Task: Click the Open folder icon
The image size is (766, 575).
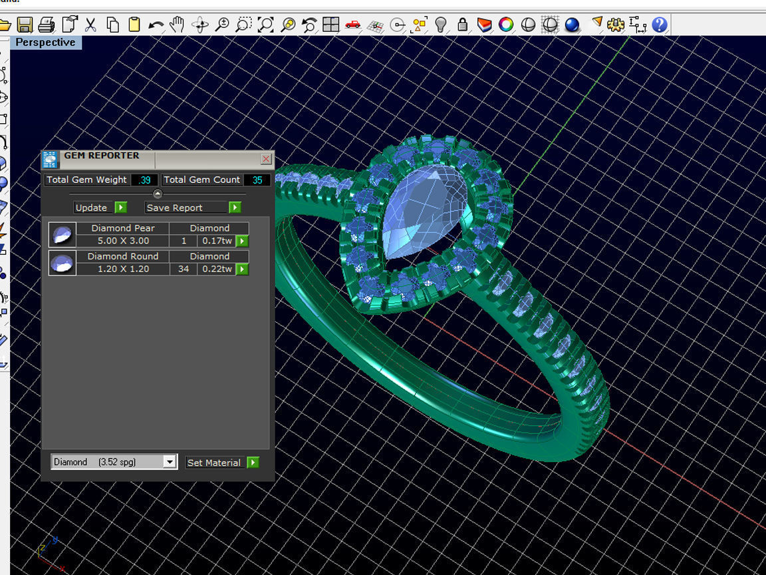Action: [x=5, y=25]
